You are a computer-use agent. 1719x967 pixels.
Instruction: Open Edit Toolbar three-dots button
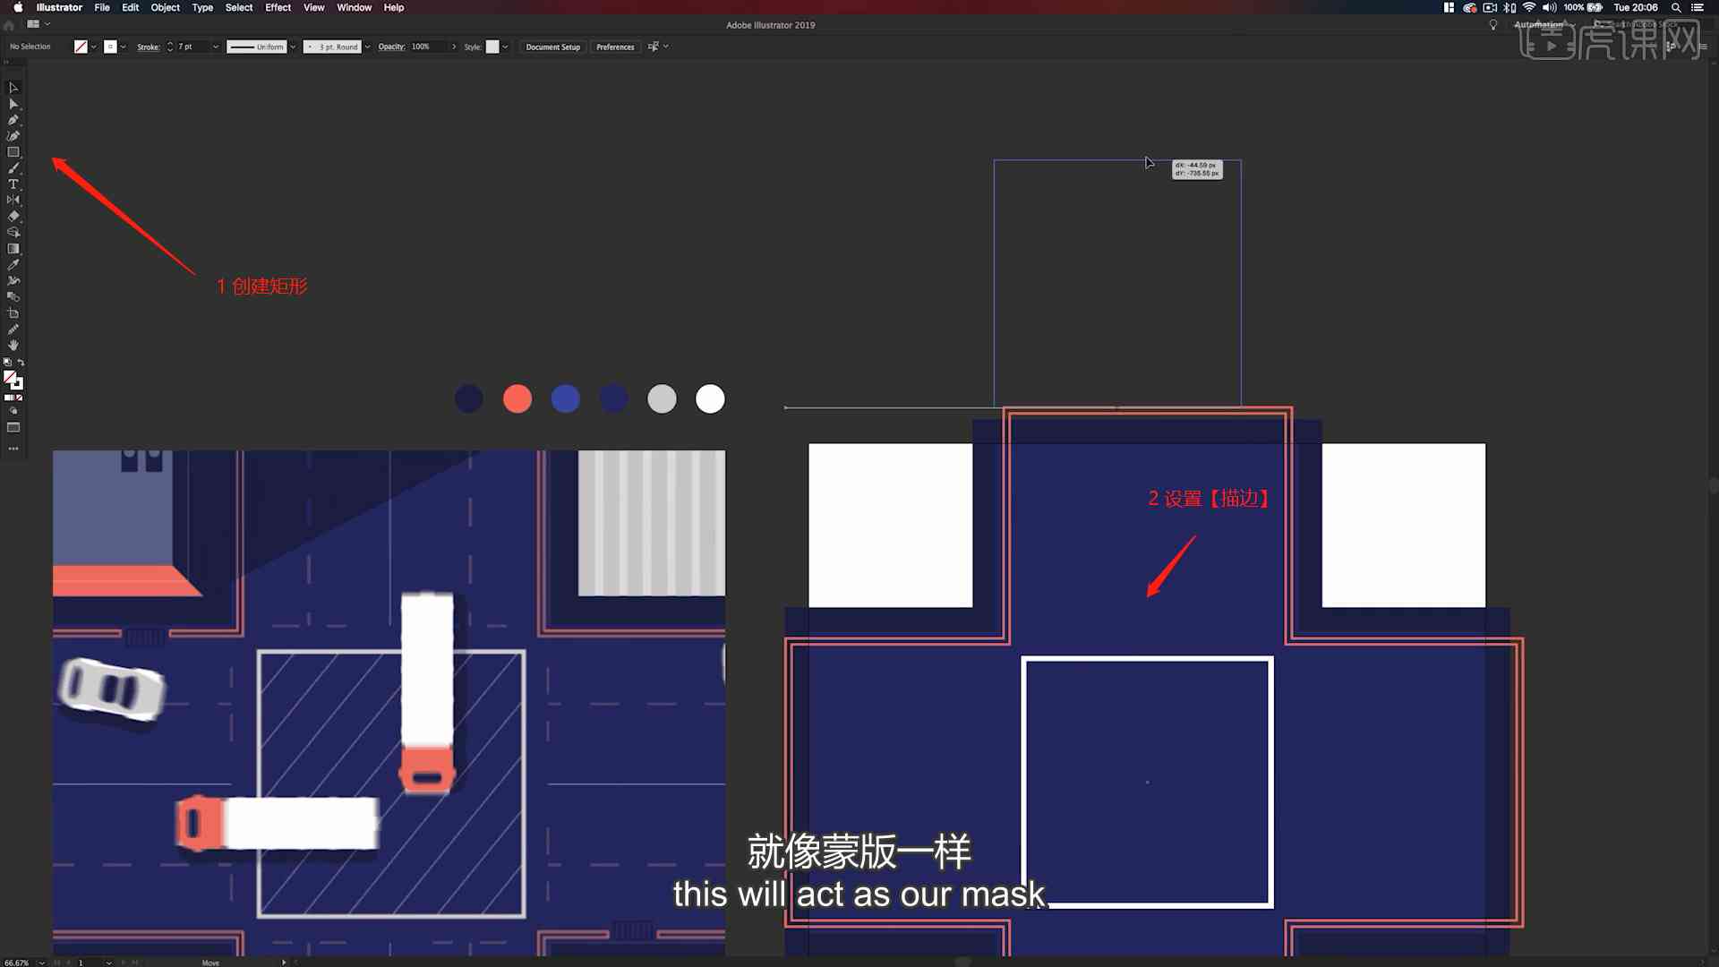13,449
